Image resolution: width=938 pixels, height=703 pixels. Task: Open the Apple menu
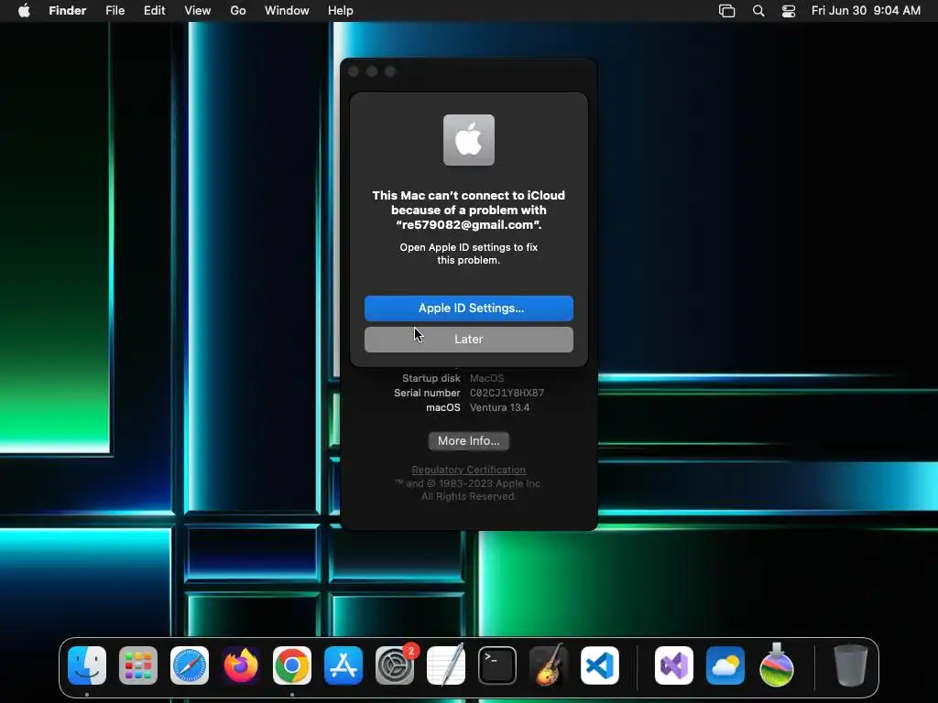[x=24, y=11]
